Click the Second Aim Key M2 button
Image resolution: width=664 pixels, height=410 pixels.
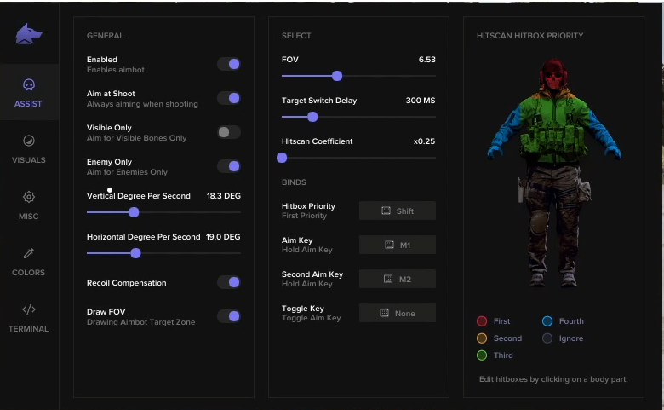tap(398, 279)
